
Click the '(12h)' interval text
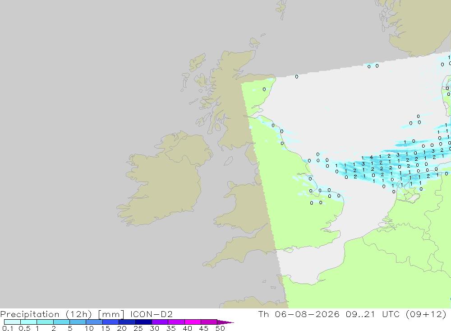(79, 314)
